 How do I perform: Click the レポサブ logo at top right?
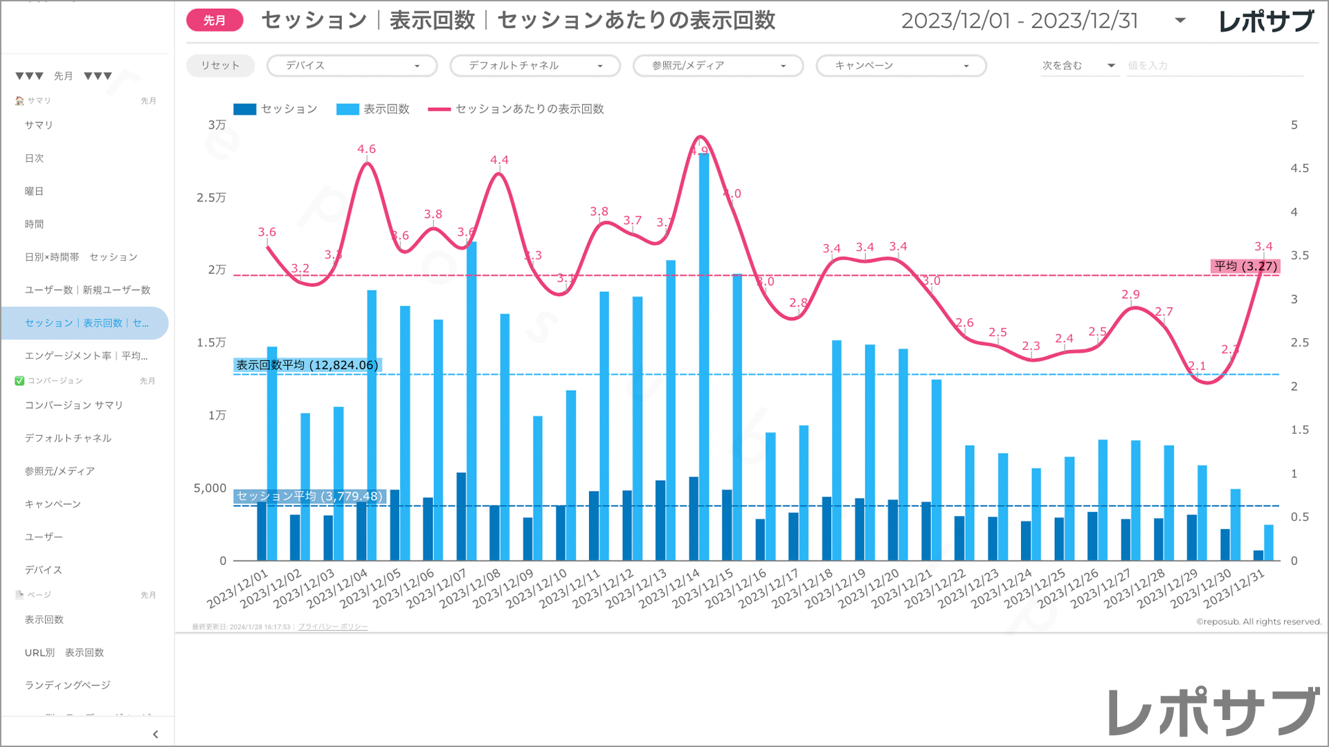coord(1266,21)
